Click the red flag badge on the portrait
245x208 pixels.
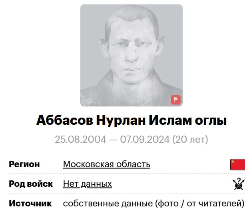(x=176, y=100)
